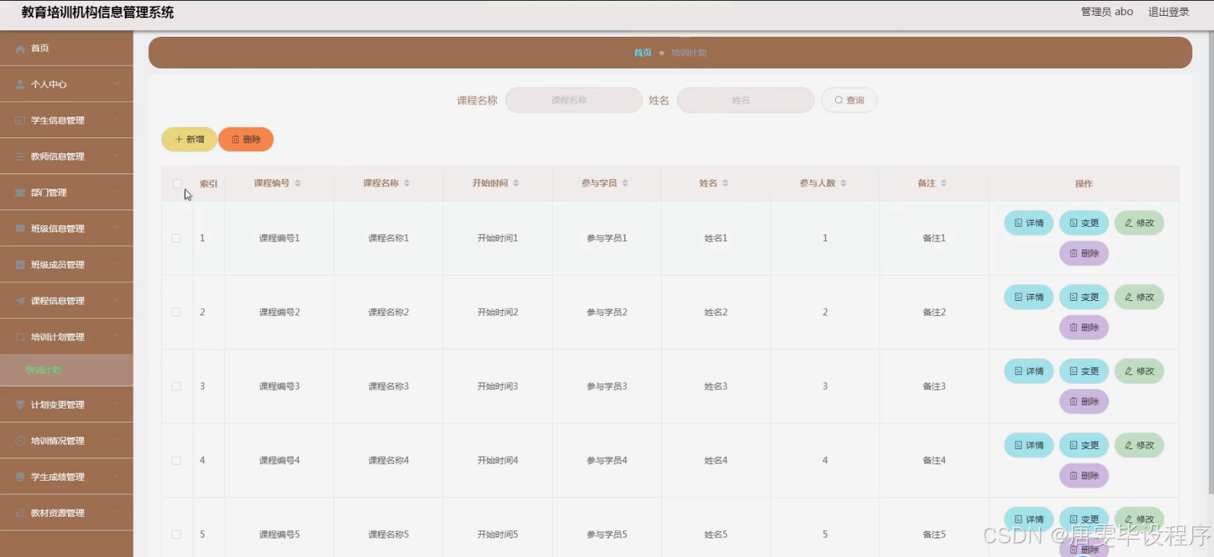This screenshot has height=557, width=1214.
Task: Expand the 部门管理 menu chevron
Action: [117, 192]
